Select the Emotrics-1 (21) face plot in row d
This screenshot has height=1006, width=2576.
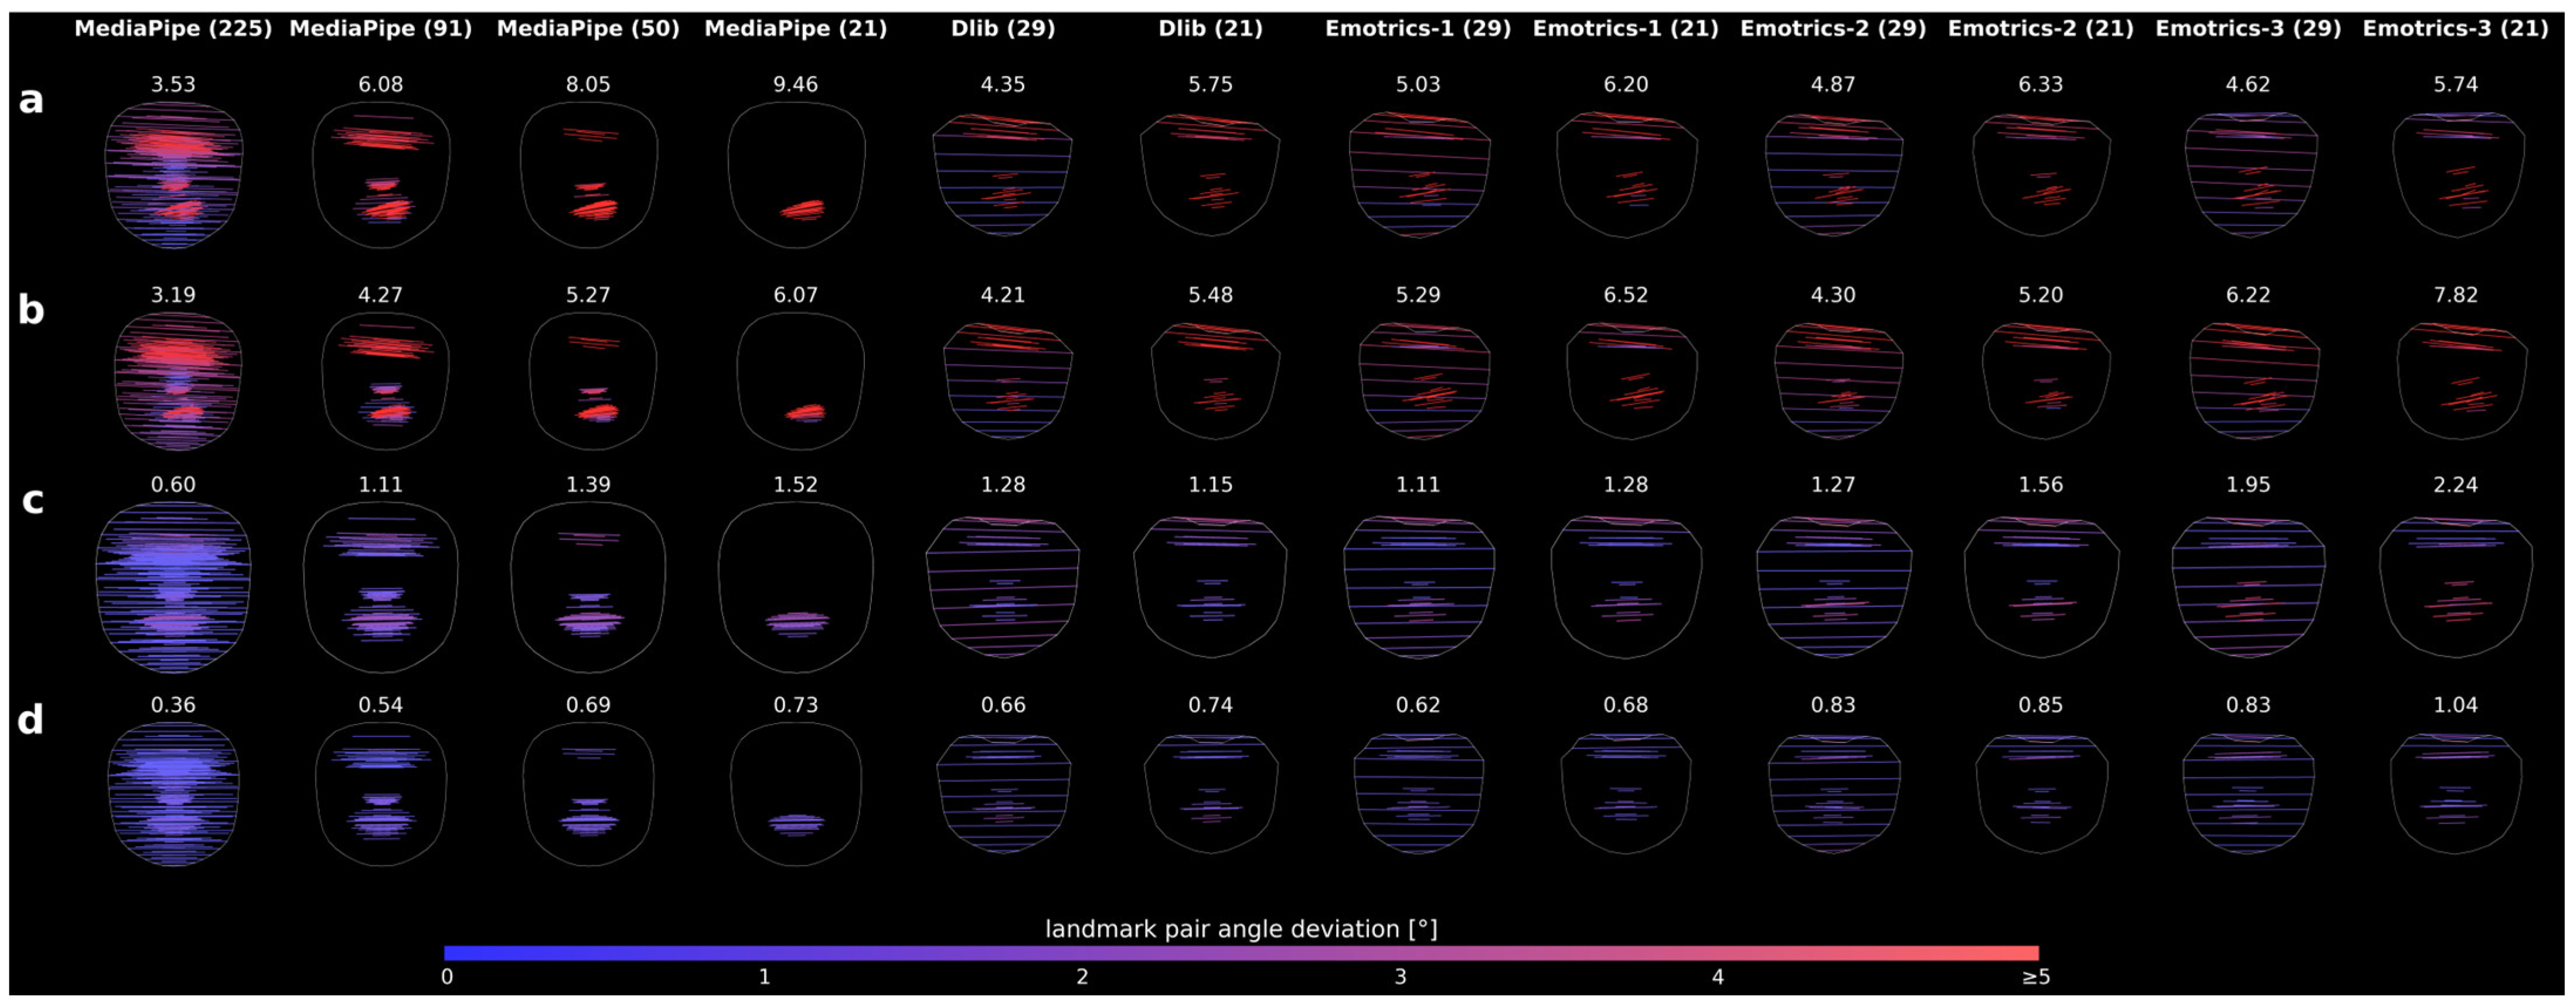tap(1626, 794)
